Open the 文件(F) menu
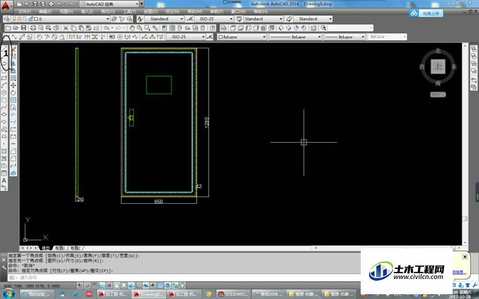 coord(24,11)
